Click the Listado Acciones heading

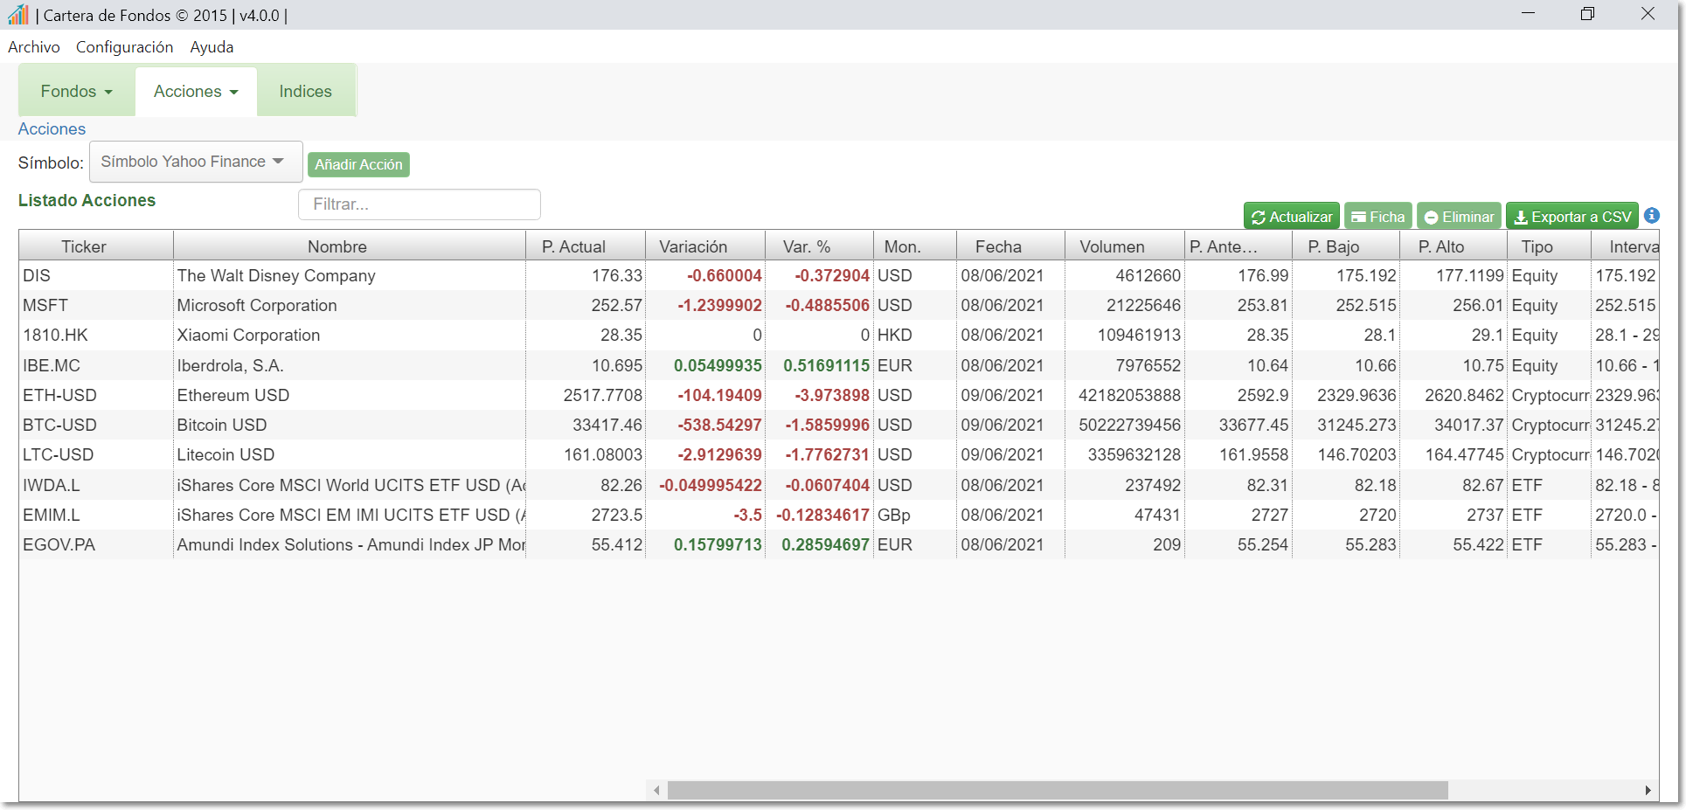click(x=87, y=200)
